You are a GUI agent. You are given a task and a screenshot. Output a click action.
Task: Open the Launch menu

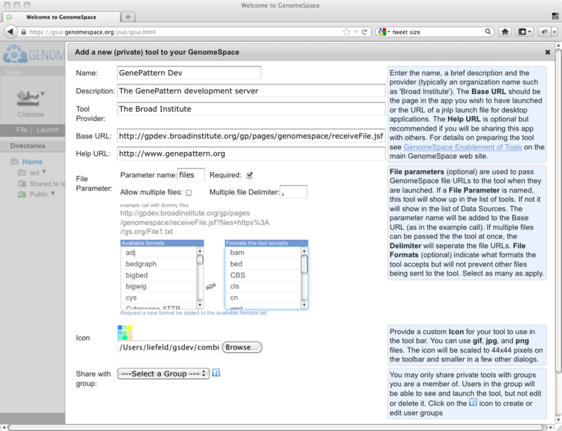47,130
